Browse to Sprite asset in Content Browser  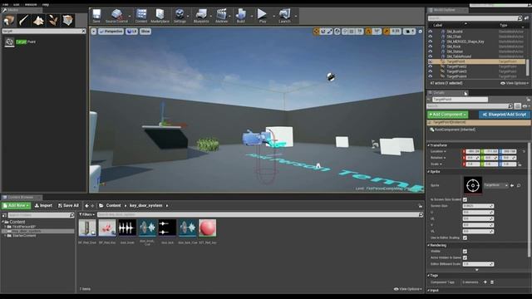click(519, 185)
